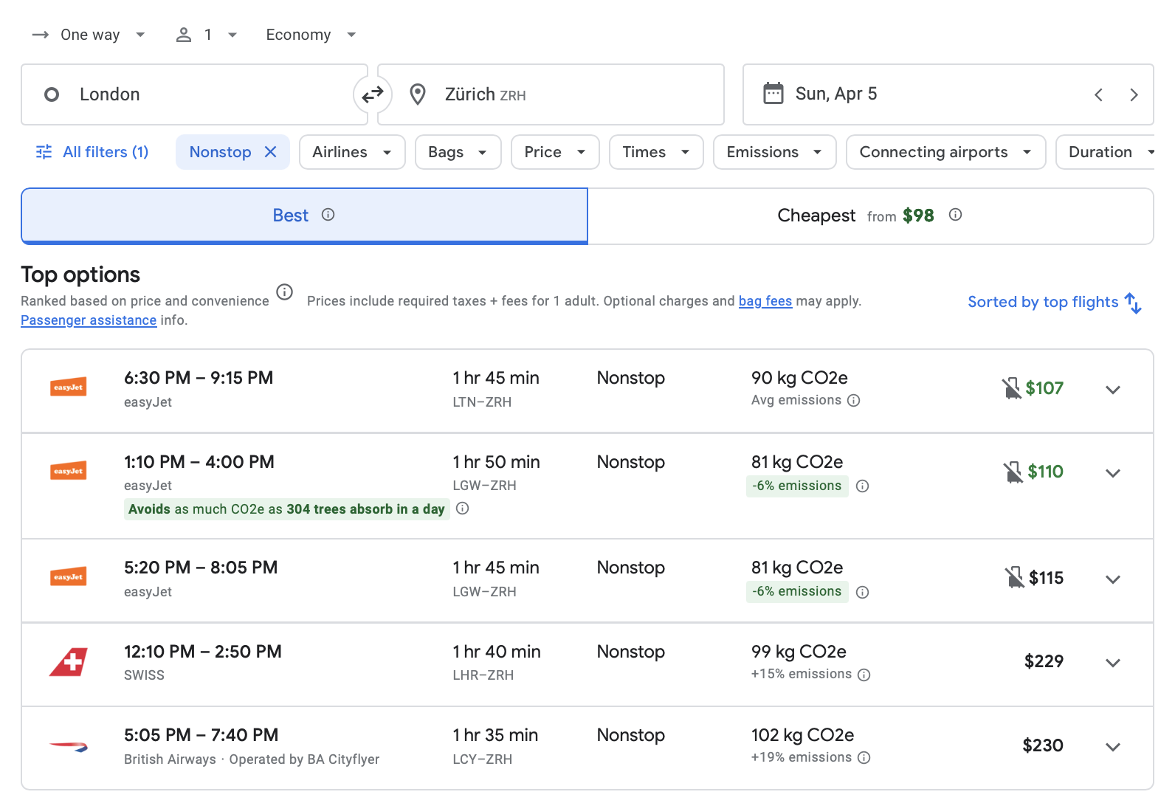Go to previous departure date
Viewport: 1175px width, 803px height.
(1098, 94)
